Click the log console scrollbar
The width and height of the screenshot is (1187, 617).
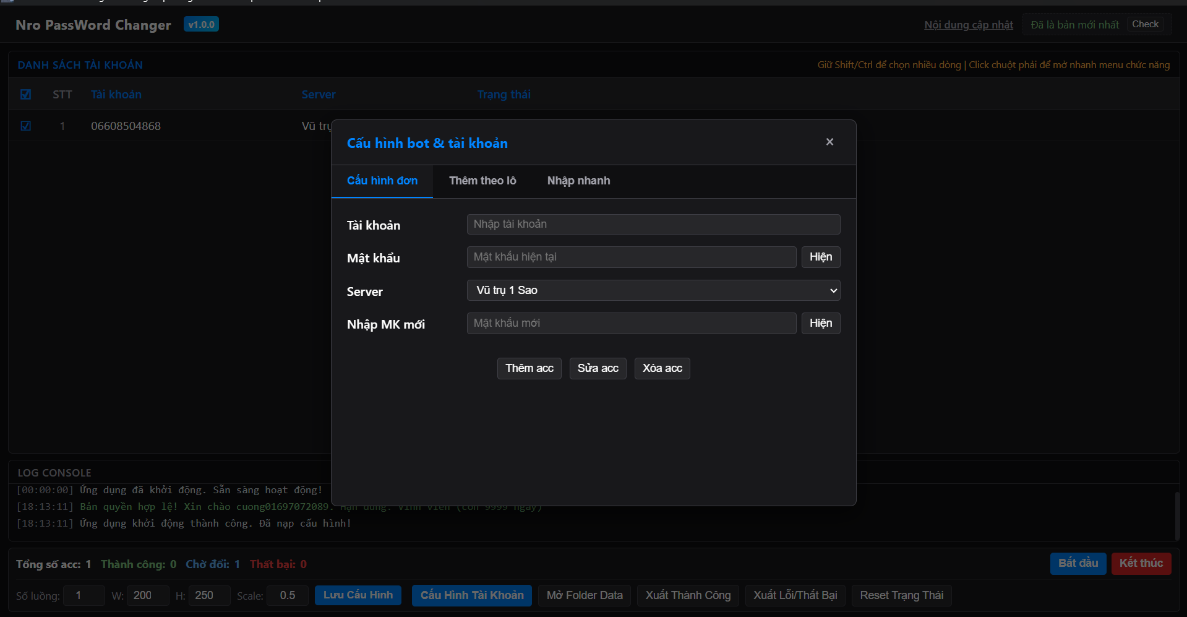pos(1177,515)
